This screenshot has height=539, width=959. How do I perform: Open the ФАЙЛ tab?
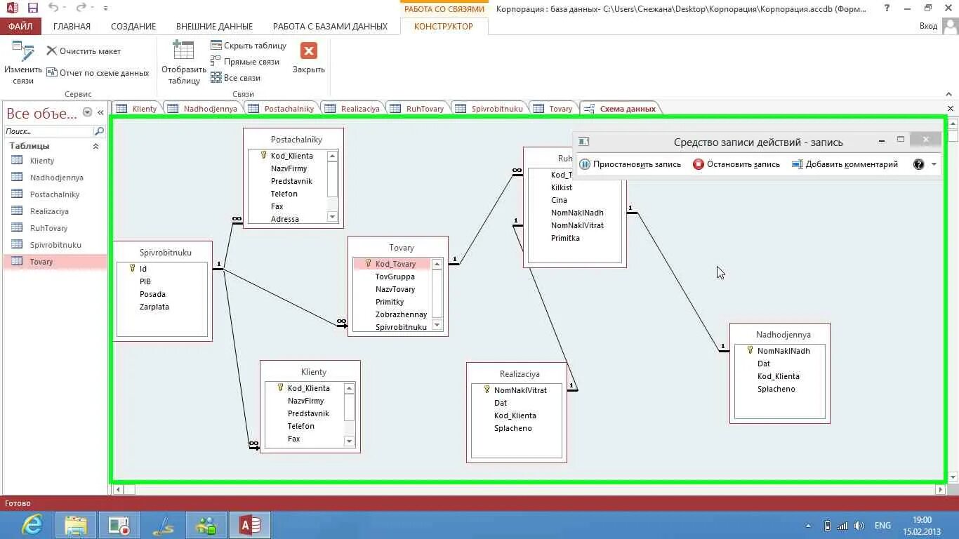coord(20,26)
